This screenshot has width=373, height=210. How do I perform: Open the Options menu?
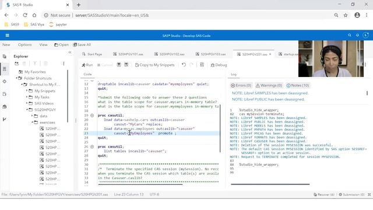(24, 45)
